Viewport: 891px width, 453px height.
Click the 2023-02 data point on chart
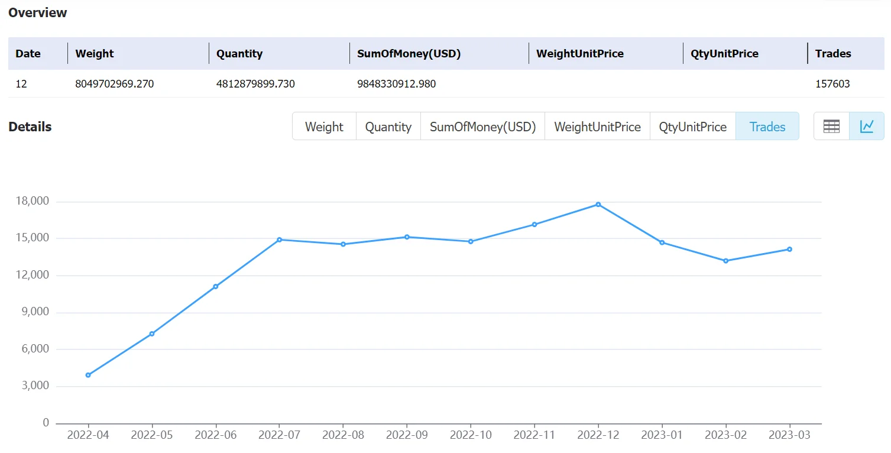point(726,261)
